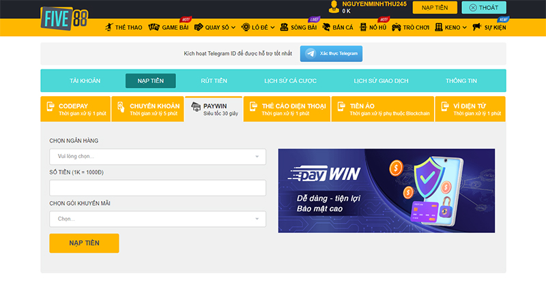Viewport: 546px width, 293px height.
Task: Click the Chuyển Khoản hand icon
Action: pyautogui.click(x=121, y=107)
